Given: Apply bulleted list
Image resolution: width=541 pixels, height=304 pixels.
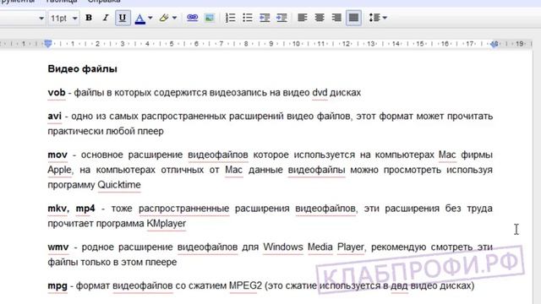Looking at the screenshot, I should click(x=248, y=18).
